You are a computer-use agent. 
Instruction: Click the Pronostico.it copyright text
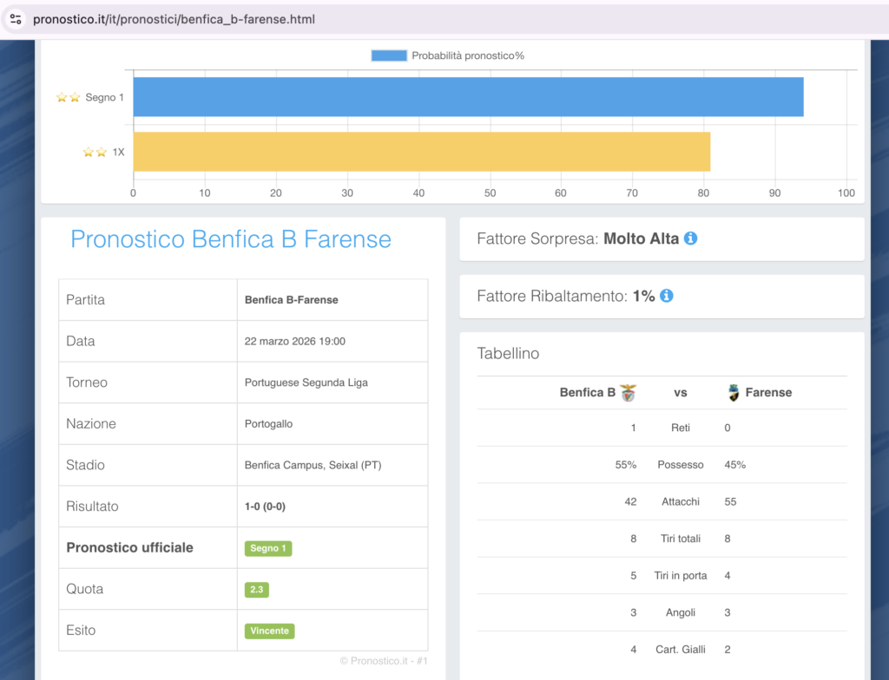tap(384, 662)
